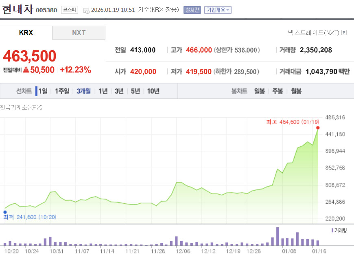Show the 일봉 candle chart
The image size is (354, 266).
tap(260, 91)
